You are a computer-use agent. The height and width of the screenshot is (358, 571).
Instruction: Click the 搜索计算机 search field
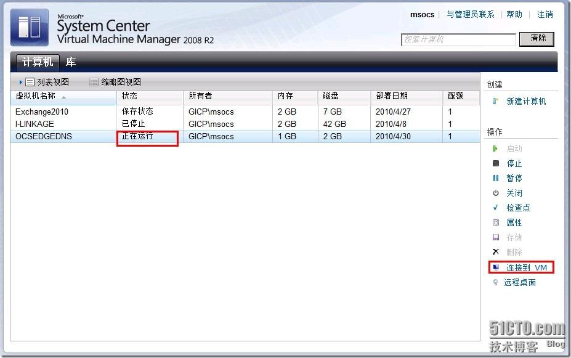click(458, 39)
